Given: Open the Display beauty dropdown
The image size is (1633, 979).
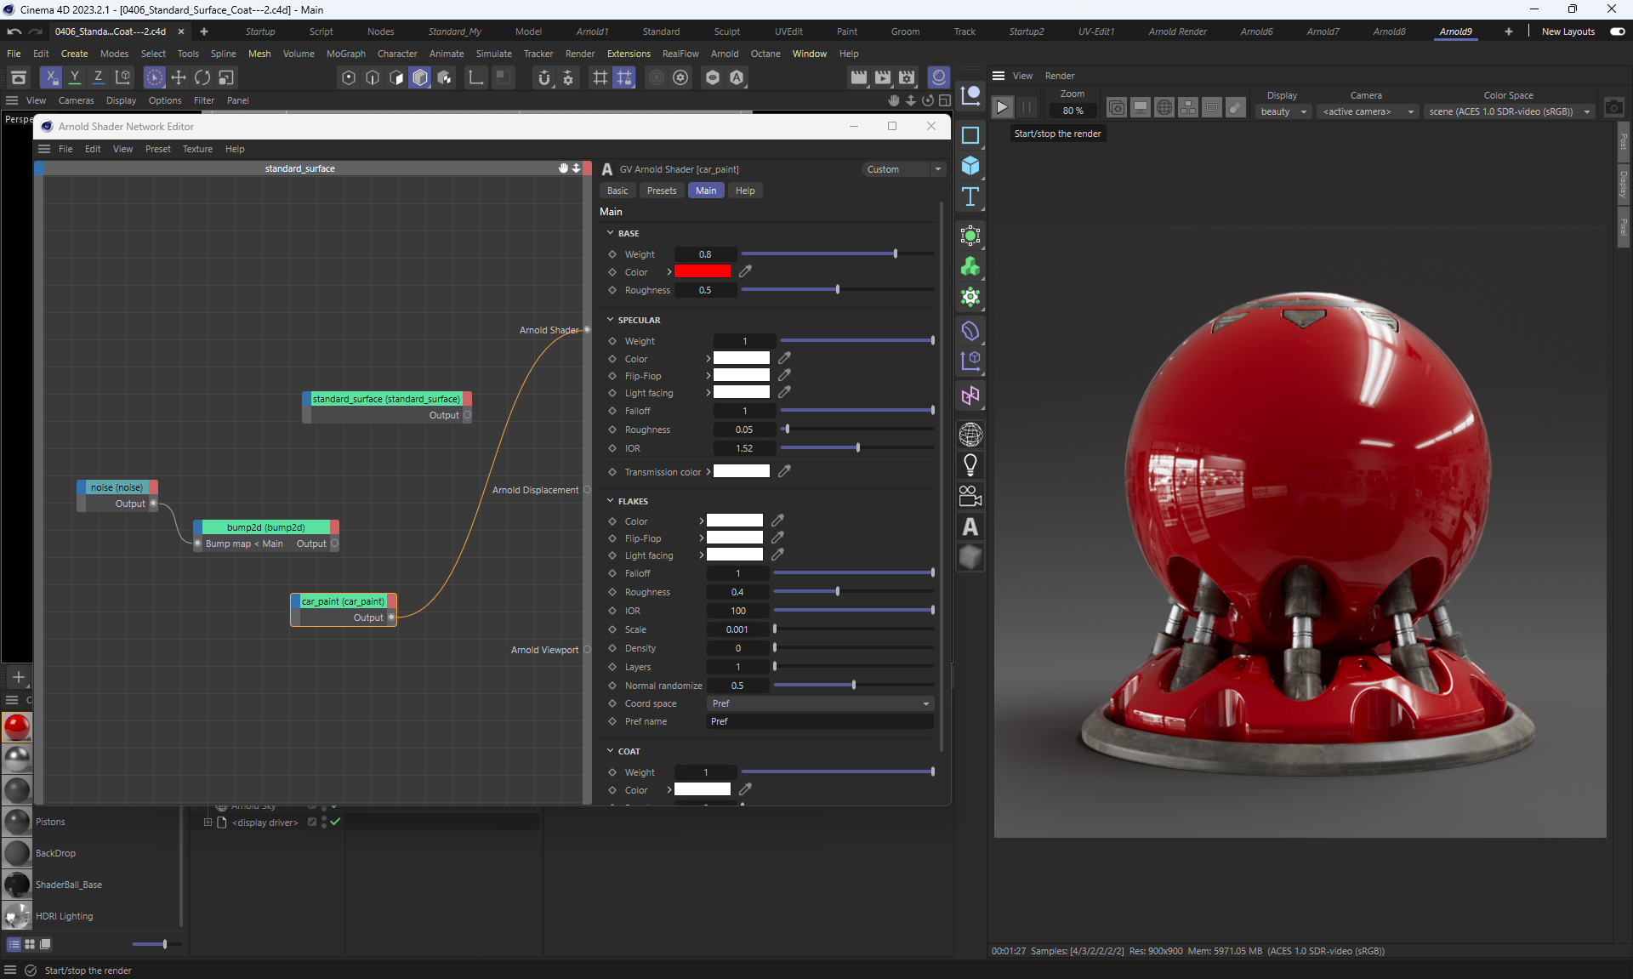Looking at the screenshot, I should point(1283,111).
